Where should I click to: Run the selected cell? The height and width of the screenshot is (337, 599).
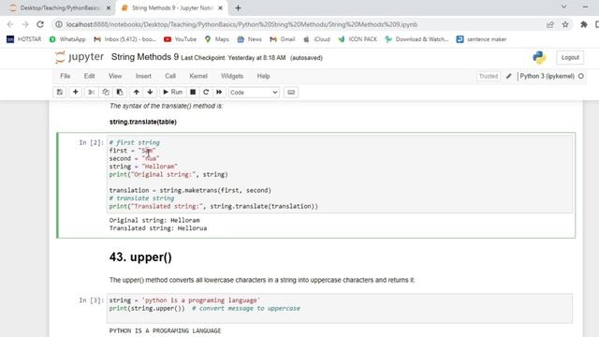coord(172,92)
